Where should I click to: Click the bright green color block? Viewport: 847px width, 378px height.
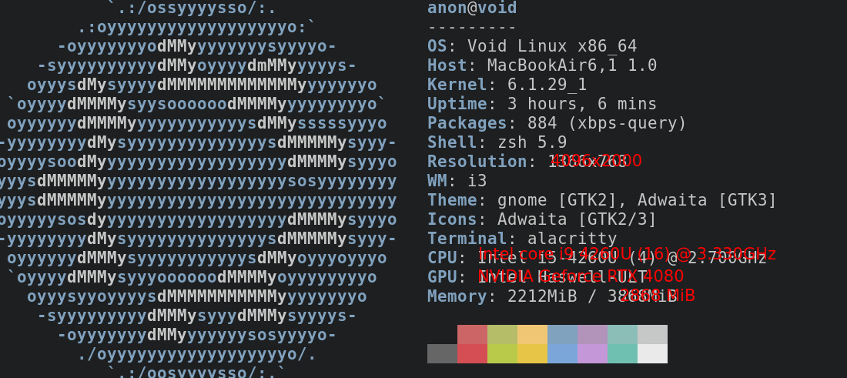pos(502,353)
